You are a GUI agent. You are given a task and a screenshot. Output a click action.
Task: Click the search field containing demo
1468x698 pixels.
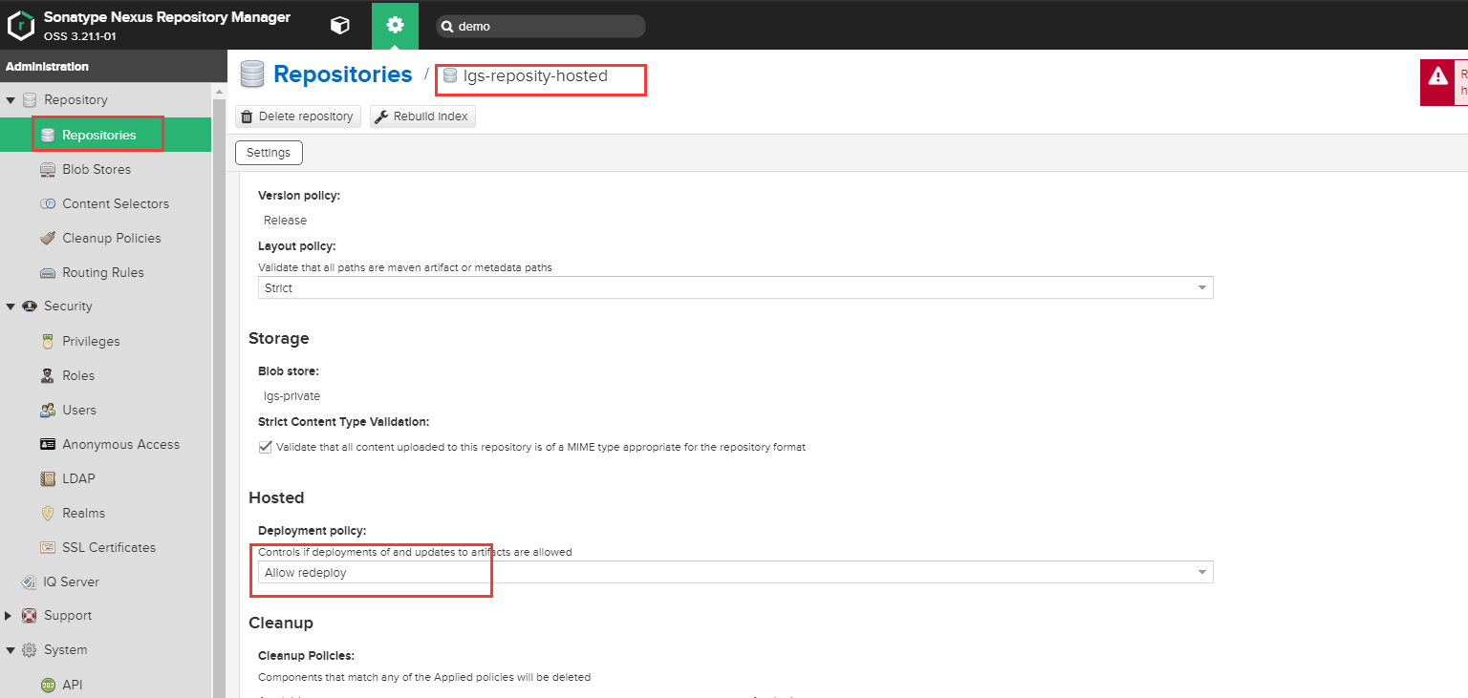(541, 27)
